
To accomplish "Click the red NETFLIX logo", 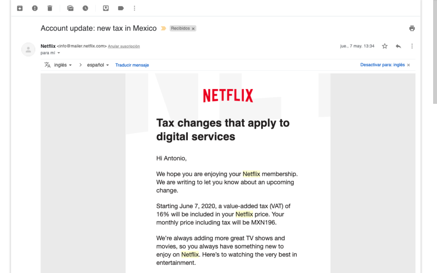I will pos(228,96).
